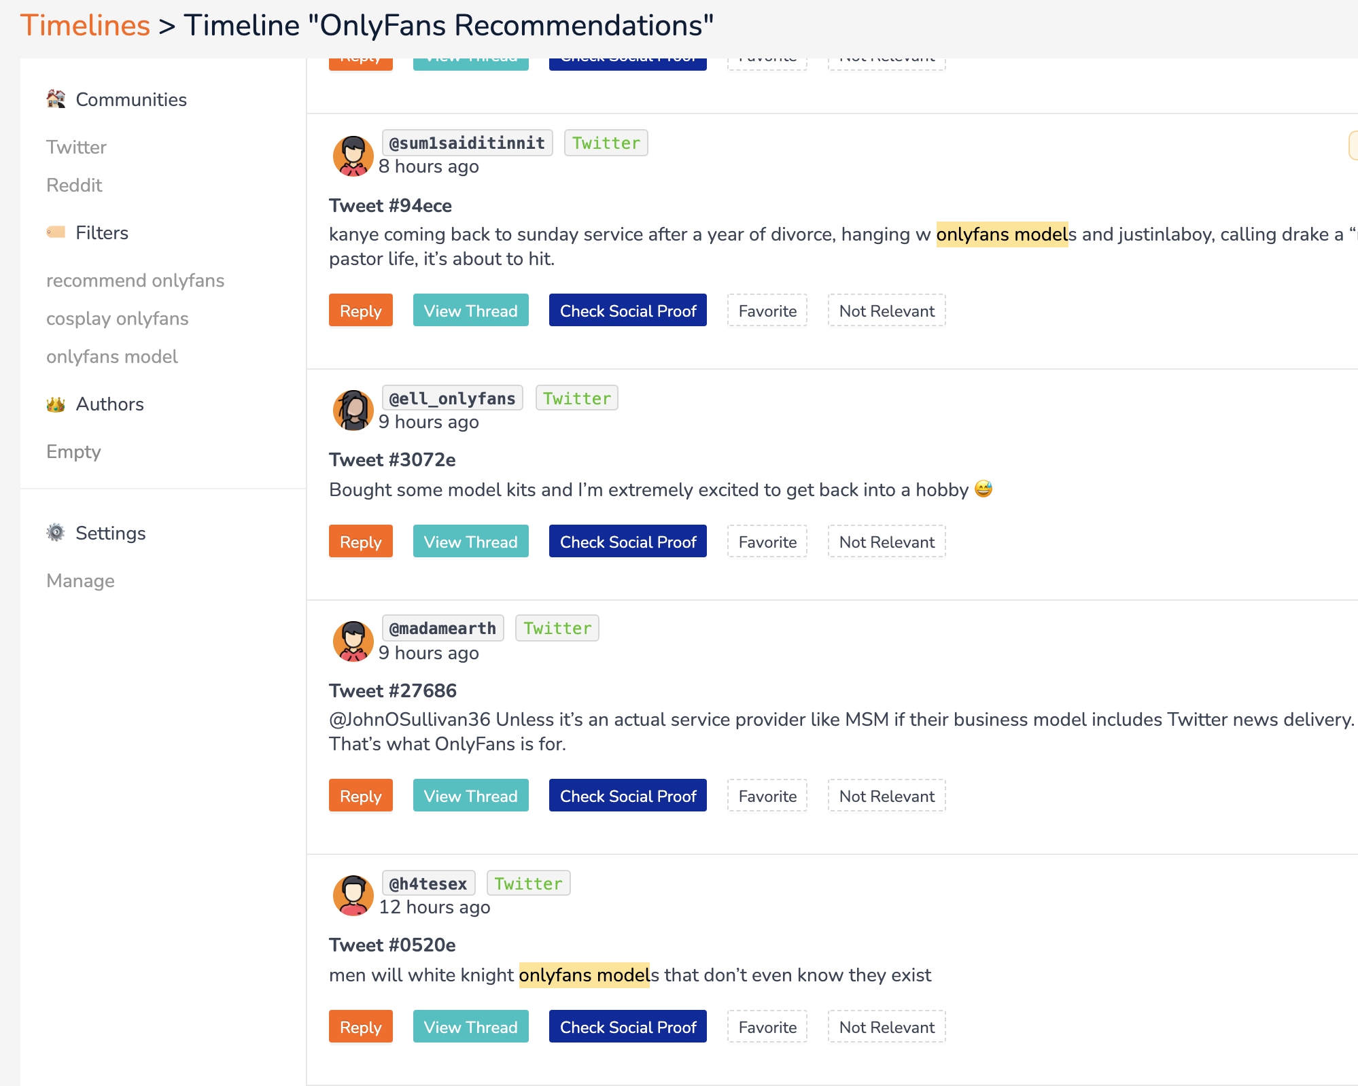Open @sum1saiditinnit profile avatar
1358x1086 pixels.
pos(353,156)
